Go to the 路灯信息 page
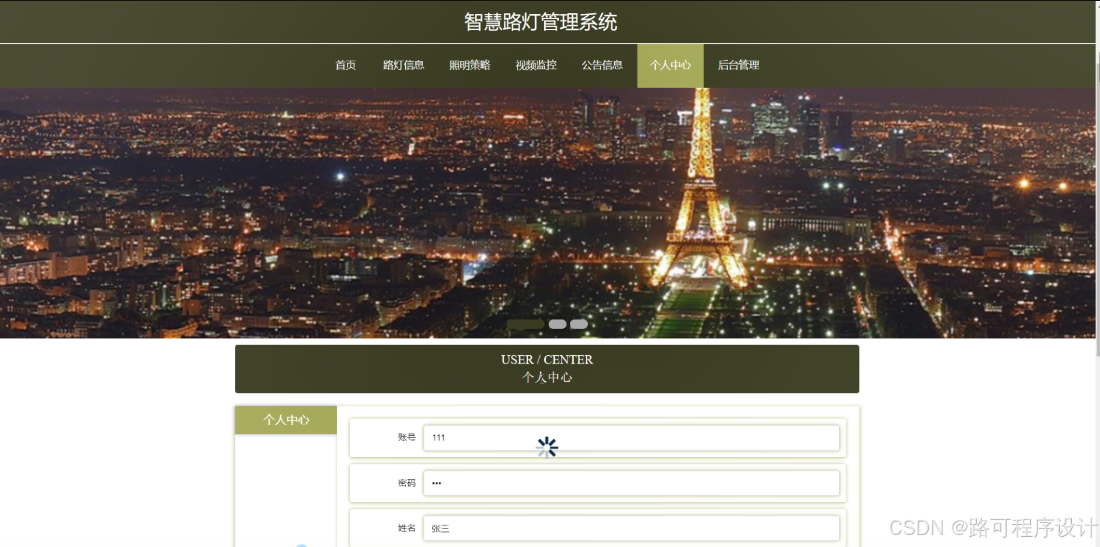 [403, 65]
